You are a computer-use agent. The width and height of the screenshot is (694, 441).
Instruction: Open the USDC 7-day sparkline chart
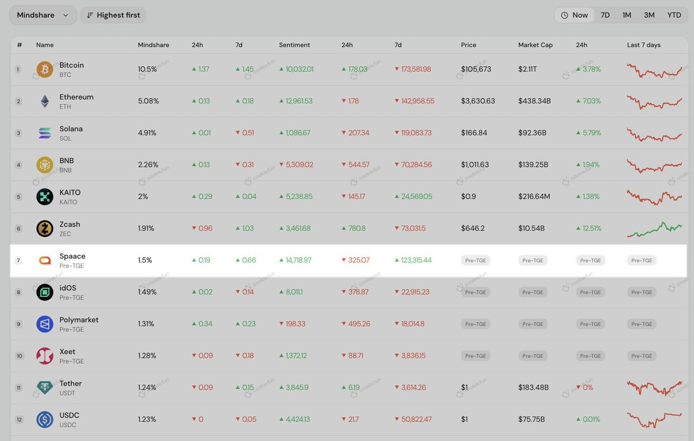[x=655, y=420]
